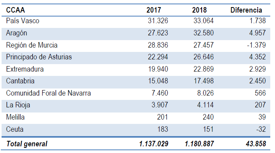Click the La Rioja row label
Screen dimensions: 275x153
point(18,105)
